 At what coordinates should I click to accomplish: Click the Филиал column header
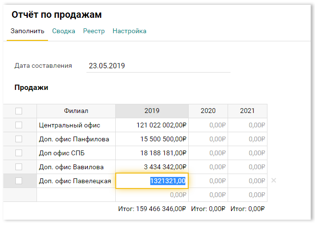[76, 111]
